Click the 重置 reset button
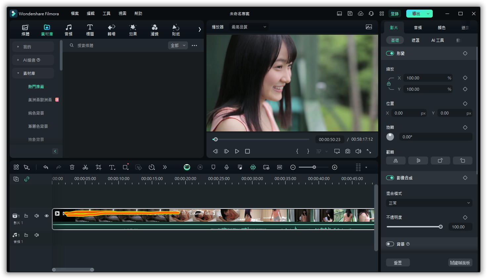 coord(398,262)
